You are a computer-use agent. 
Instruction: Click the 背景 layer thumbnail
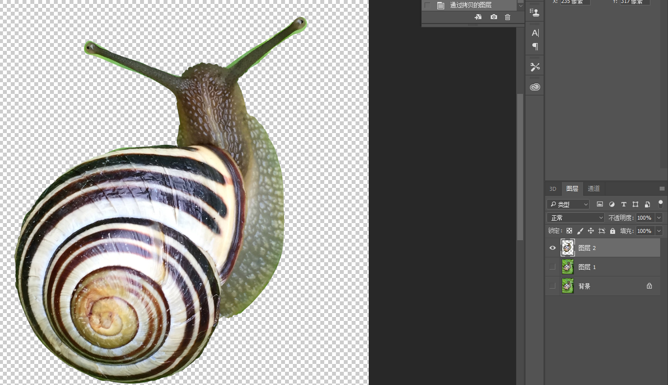(x=568, y=286)
